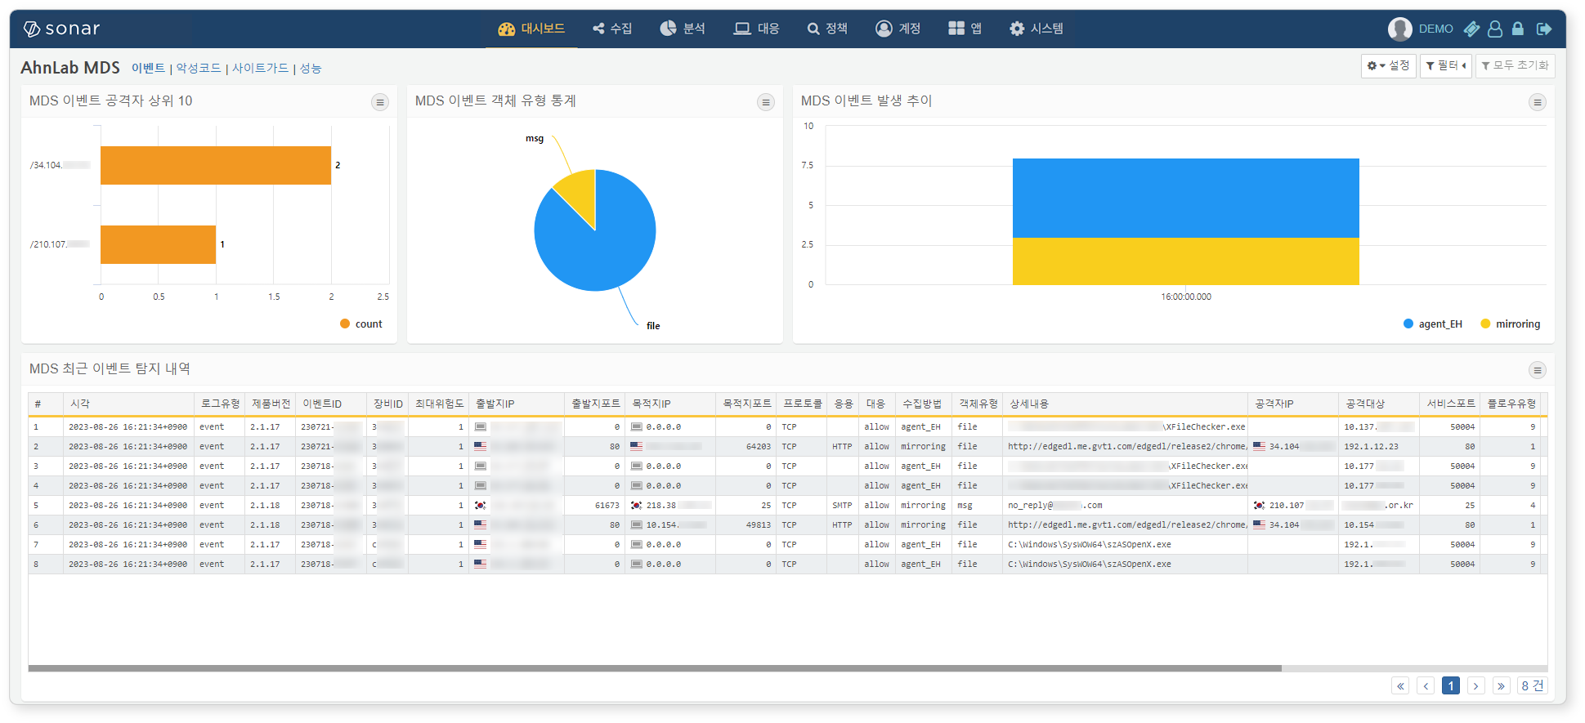Sort by 최대위험도 column header

click(x=438, y=404)
